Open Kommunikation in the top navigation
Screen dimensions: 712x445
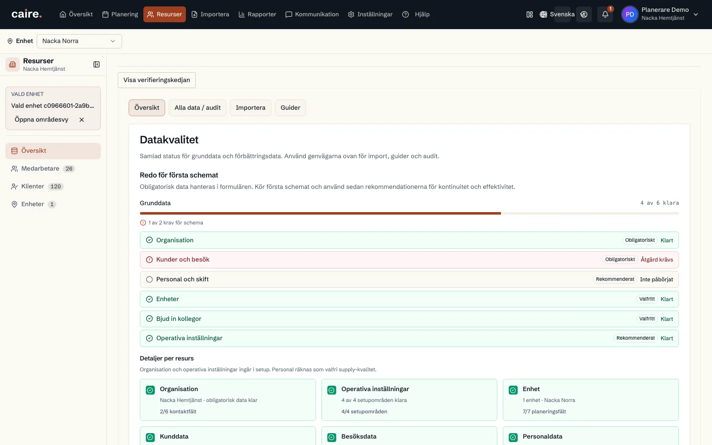click(312, 14)
